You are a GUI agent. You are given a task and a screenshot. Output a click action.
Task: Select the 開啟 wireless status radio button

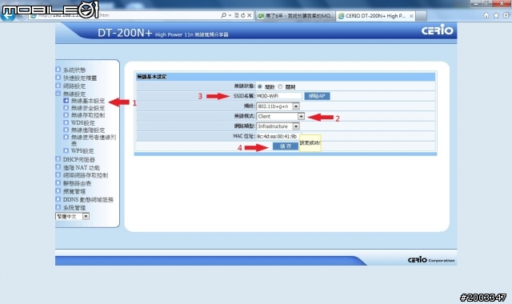(260, 86)
